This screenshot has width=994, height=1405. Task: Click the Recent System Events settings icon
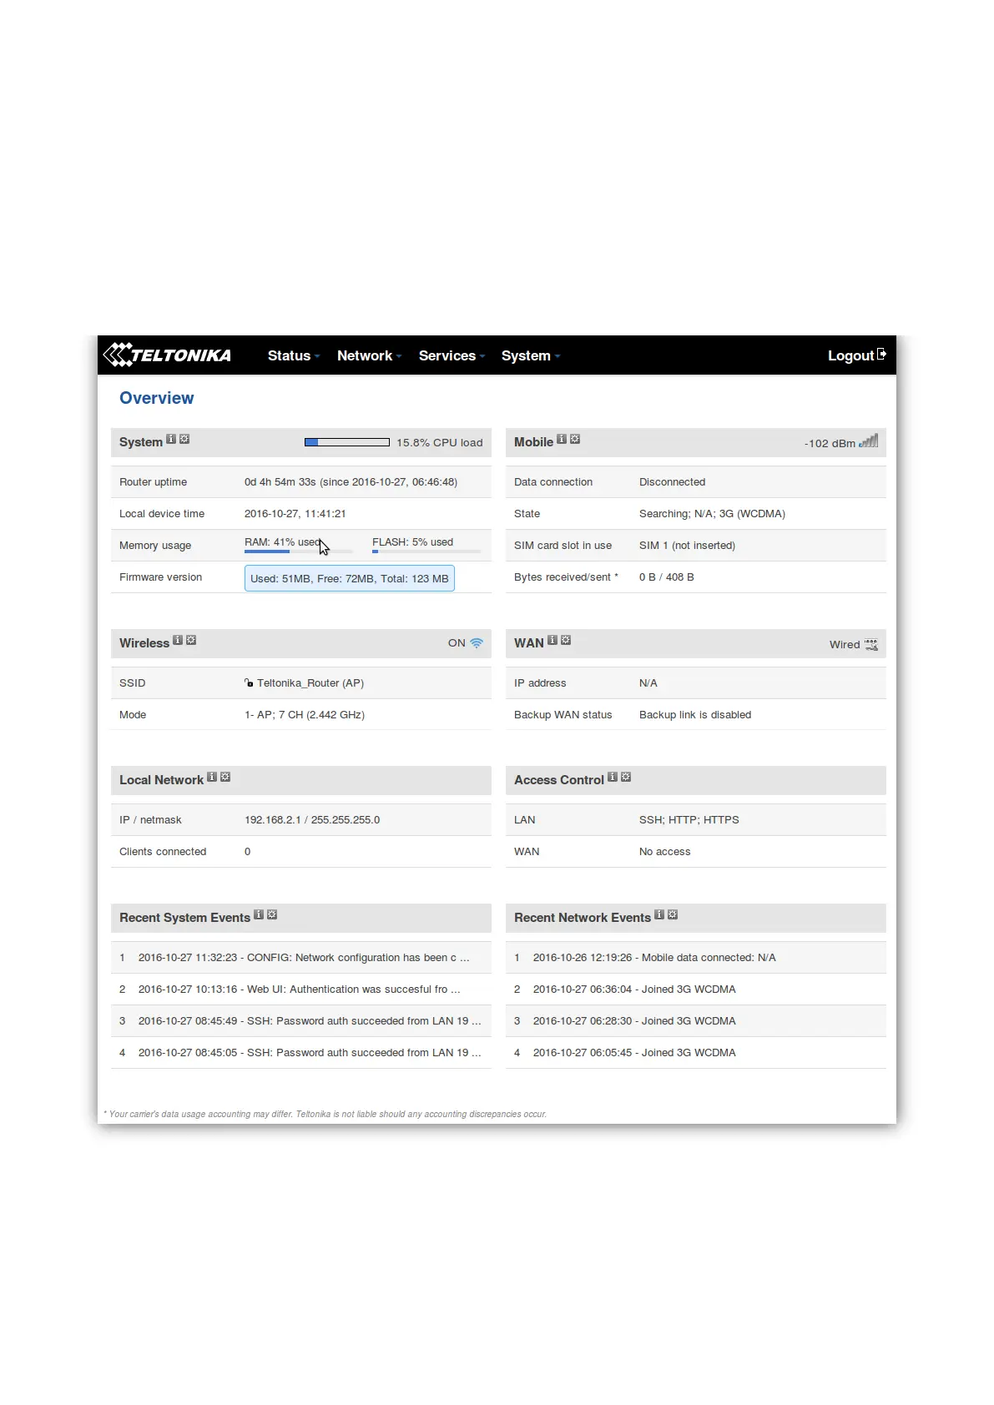coord(272,914)
